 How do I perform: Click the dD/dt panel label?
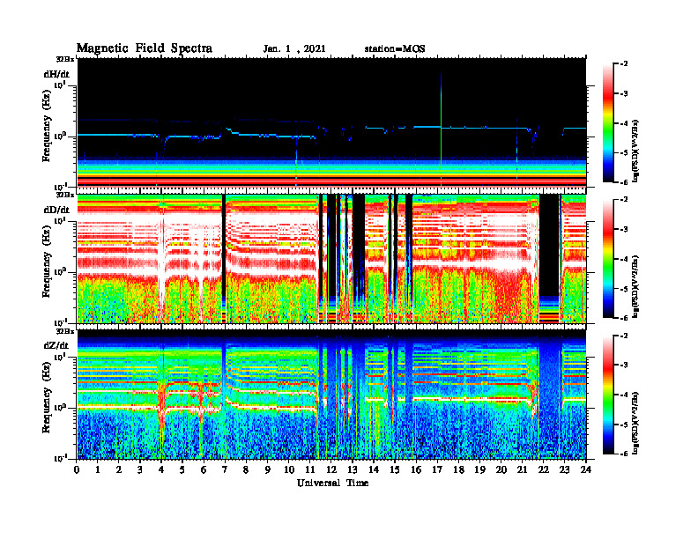point(56,210)
